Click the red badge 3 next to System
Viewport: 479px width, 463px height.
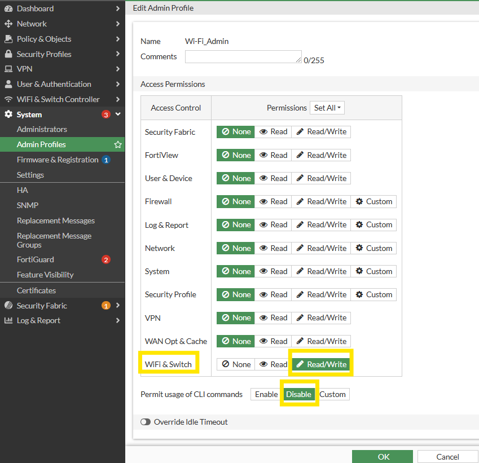[106, 114]
